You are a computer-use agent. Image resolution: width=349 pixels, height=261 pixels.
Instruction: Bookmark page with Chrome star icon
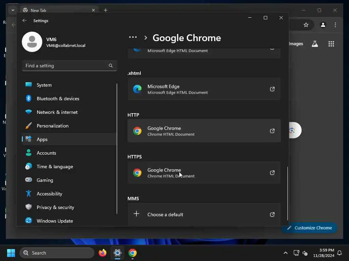tap(306, 24)
